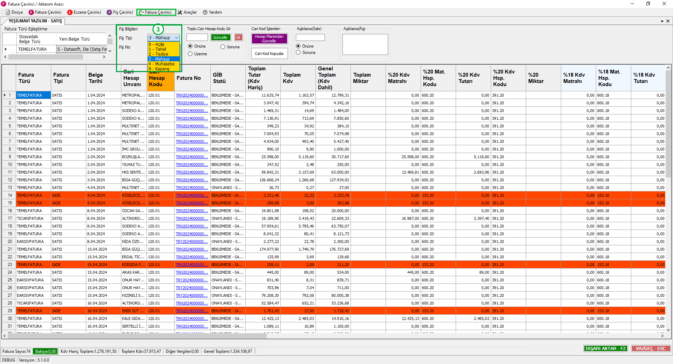Focus the Toplu Cari Hesap Kodu input
The width and height of the screenshot is (673, 364).
[x=197, y=37]
